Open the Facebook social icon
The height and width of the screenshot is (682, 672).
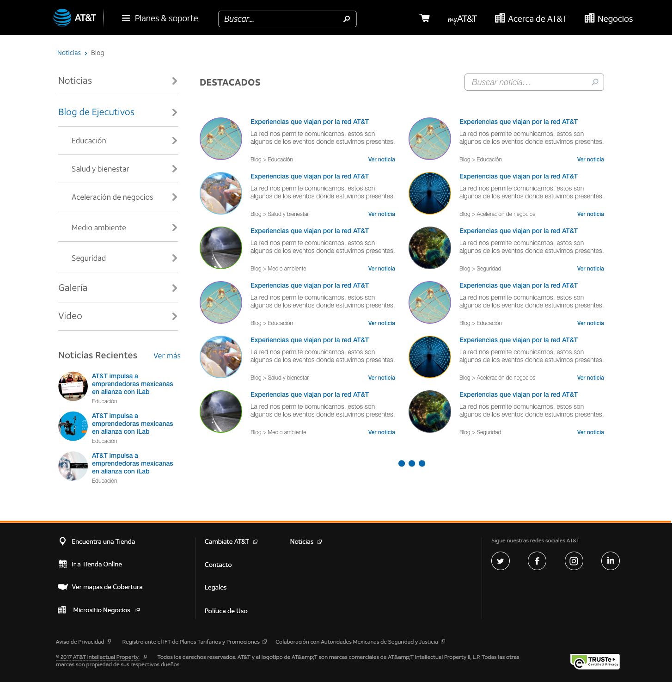point(537,561)
